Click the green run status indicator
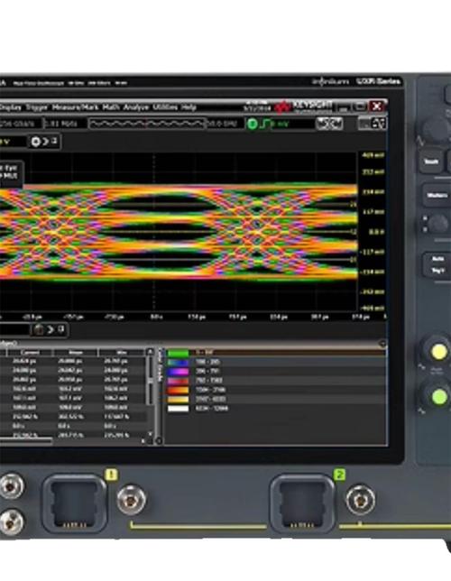 pyautogui.click(x=252, y=124)
